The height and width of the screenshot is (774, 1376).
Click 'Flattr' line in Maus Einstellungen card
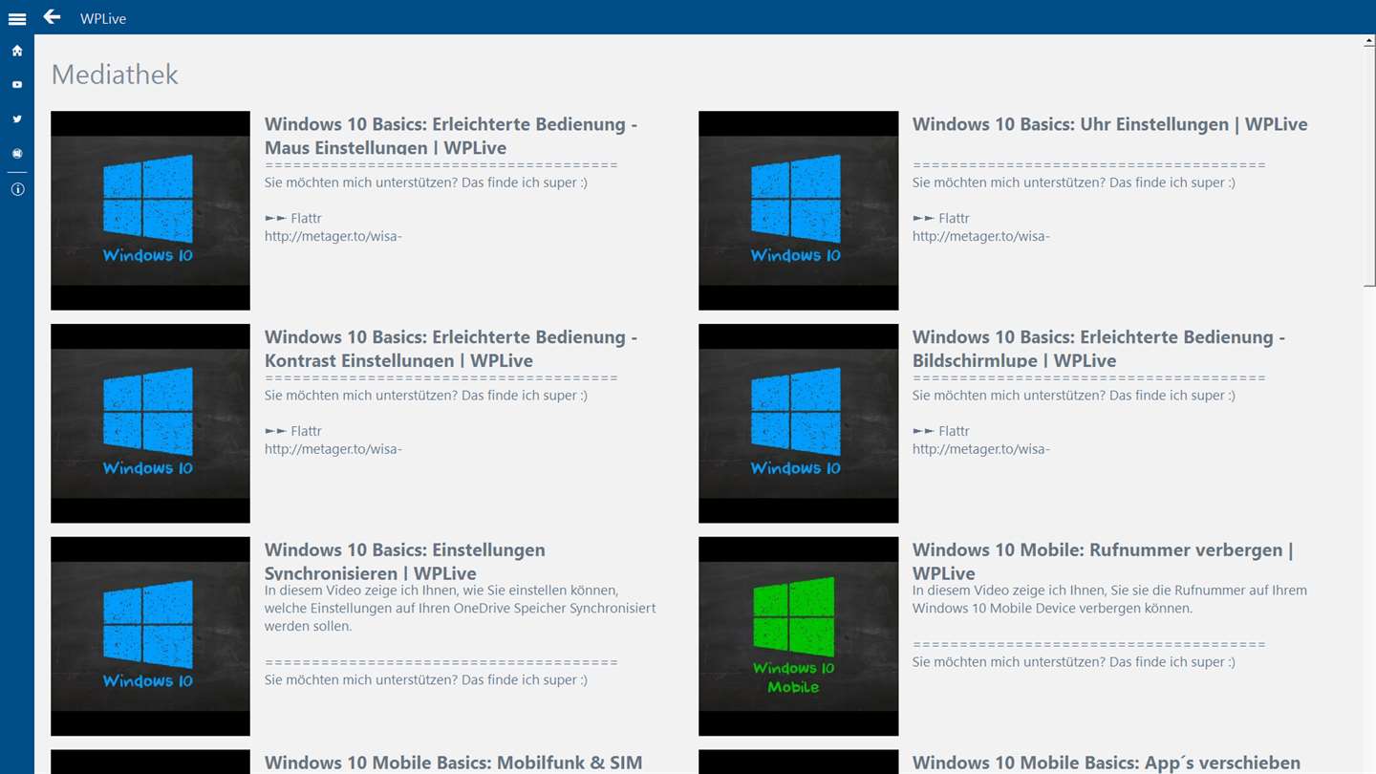293,219
